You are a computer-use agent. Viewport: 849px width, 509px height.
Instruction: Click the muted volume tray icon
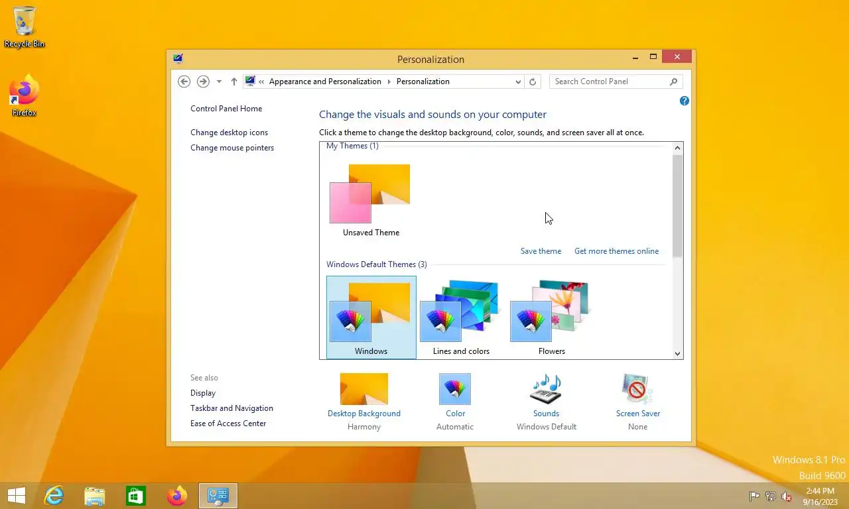click(787, 496)
